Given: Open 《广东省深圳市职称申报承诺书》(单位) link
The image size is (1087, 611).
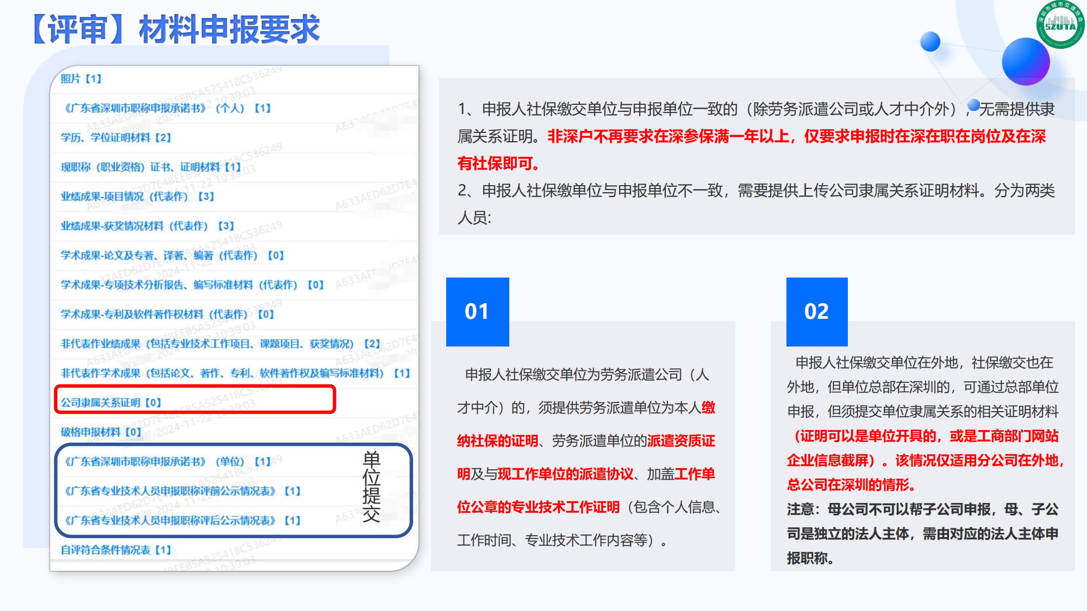Looking at the screenshot, I should [167, 461].
